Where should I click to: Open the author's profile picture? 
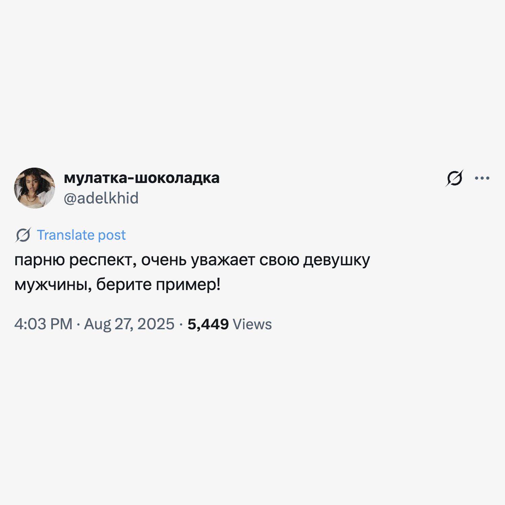coord(34,188)
